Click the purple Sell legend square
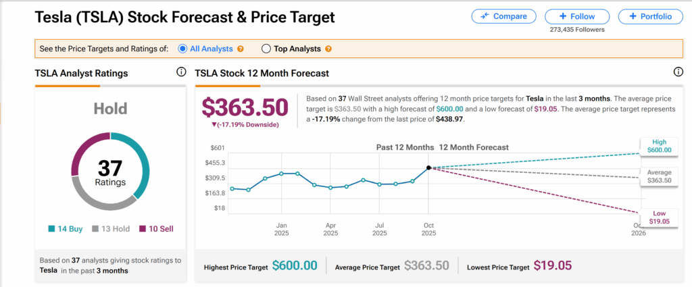The width and height of the screenshot is (692, 287). [x=143, y=229]
